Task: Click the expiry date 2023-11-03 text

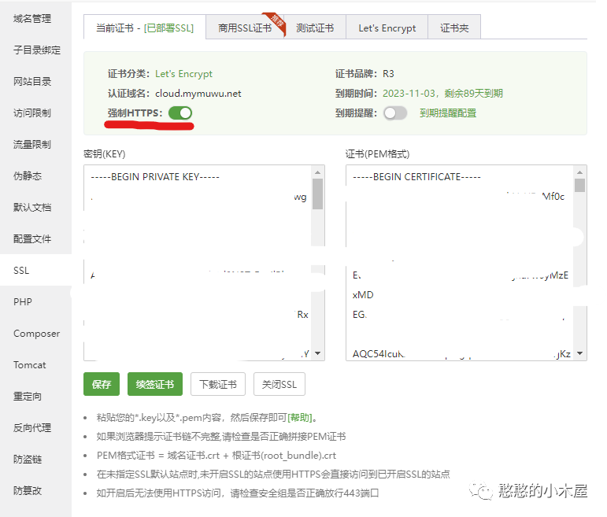Action: point(409,94)
